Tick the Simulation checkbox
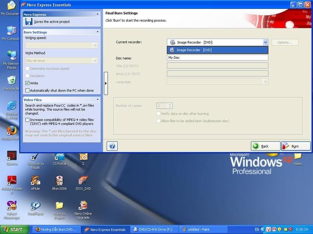Viewport: 313px width, 234px height. (x=27, y=76)
